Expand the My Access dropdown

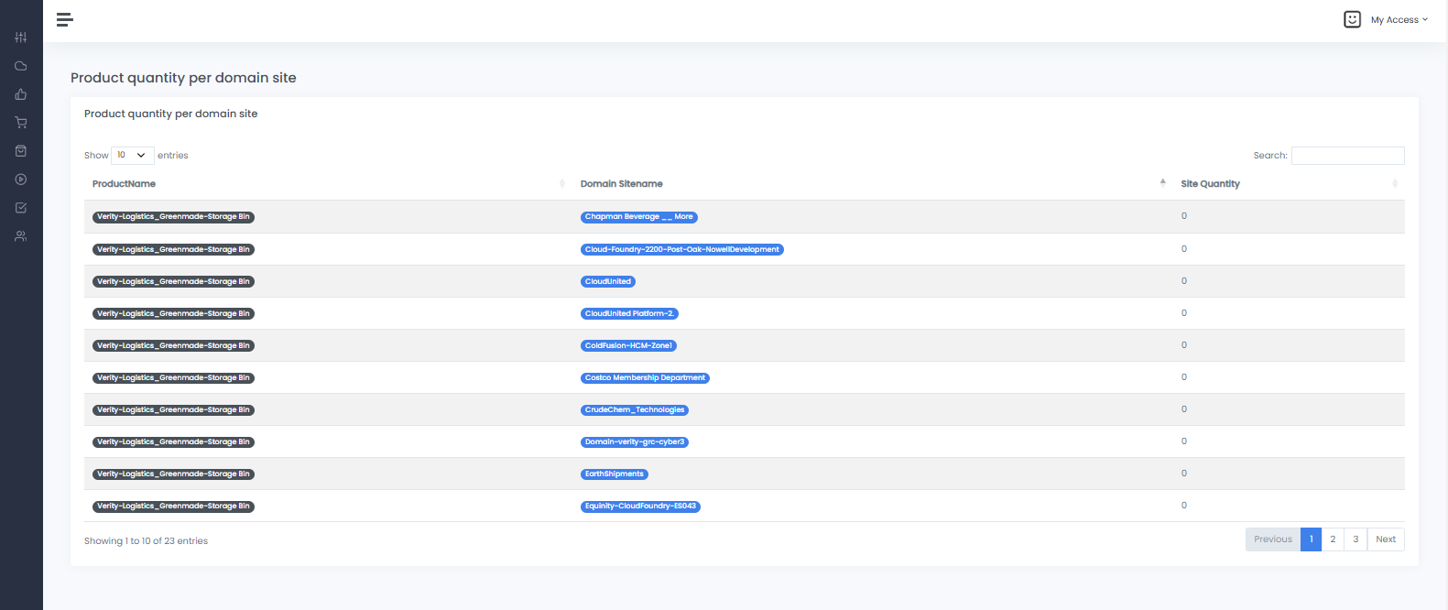click(x=1399, y=20)
